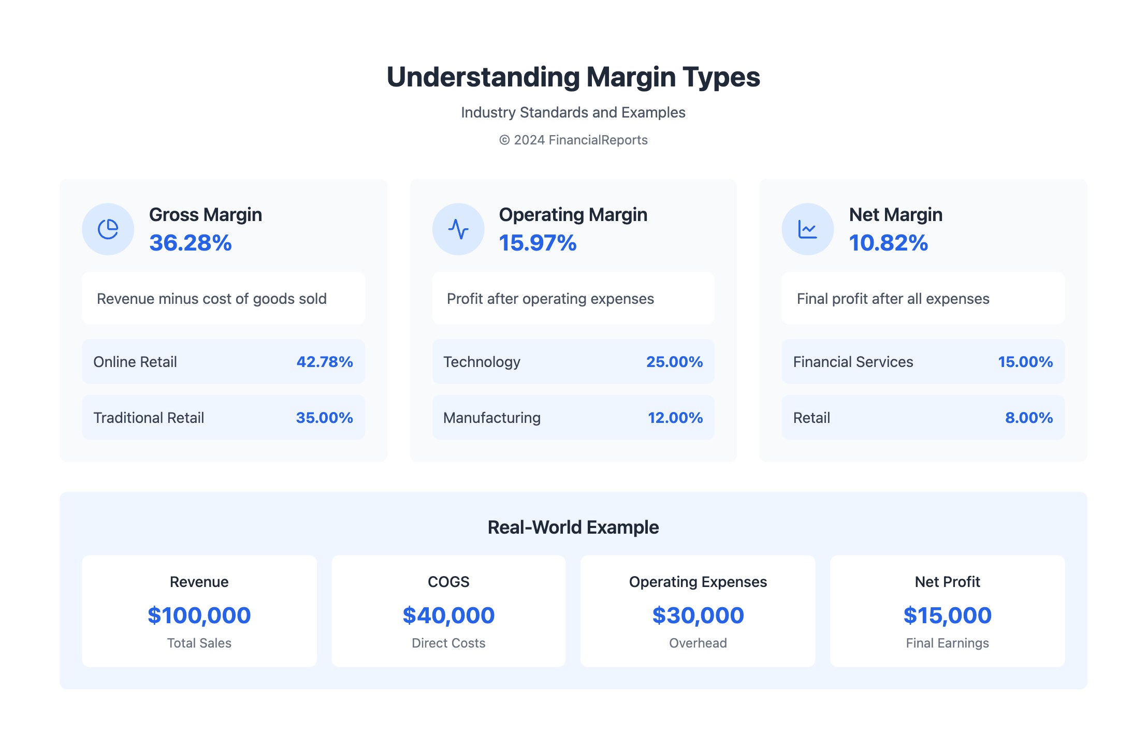Click the 'Revenue' tile label
Screen dimensions: 1147x749
point(199,582)
